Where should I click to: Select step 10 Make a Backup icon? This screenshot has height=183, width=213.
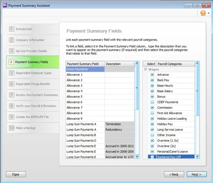pyautogui.click(x=12, y=128)
